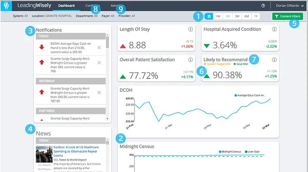Click red up arrow on 788 surge alert
The image size is (308, 172).
click(42, 62)
